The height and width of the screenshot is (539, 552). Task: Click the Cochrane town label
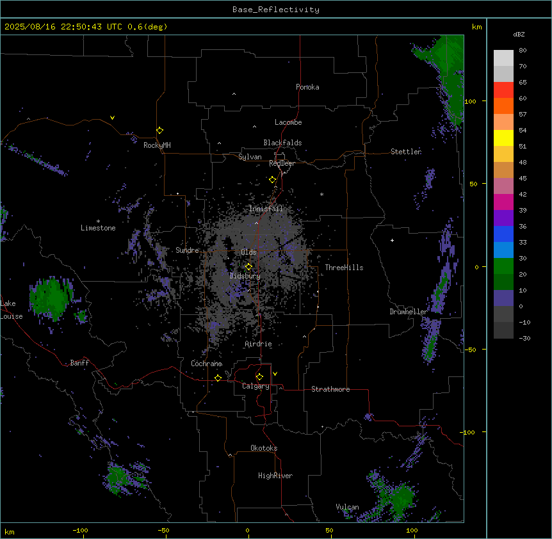tap(206, 364)
